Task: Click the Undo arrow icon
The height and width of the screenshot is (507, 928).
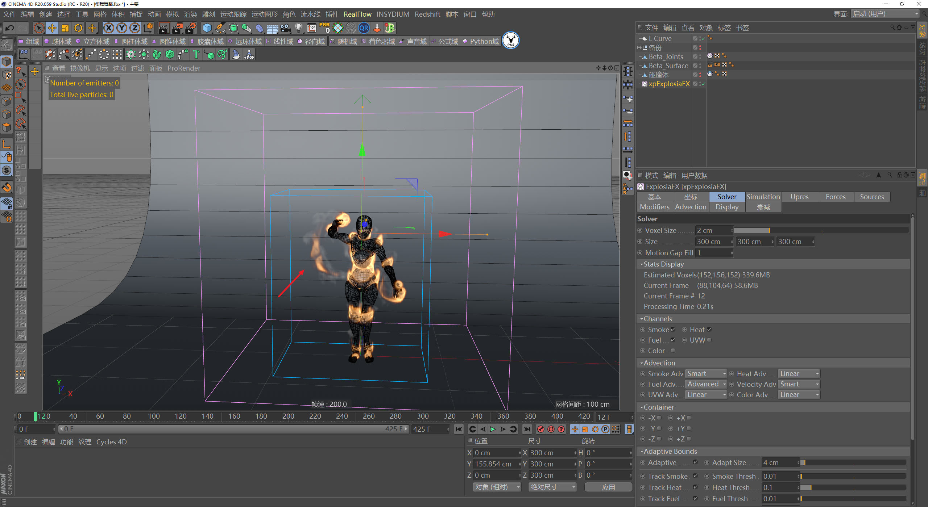Action: 10,28
